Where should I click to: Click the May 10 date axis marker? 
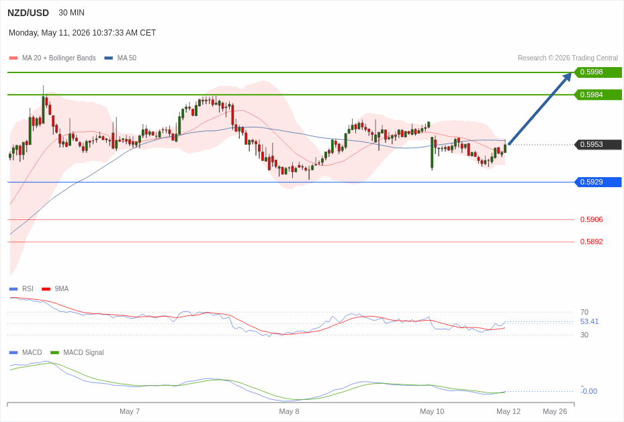[x=432, y=412]
